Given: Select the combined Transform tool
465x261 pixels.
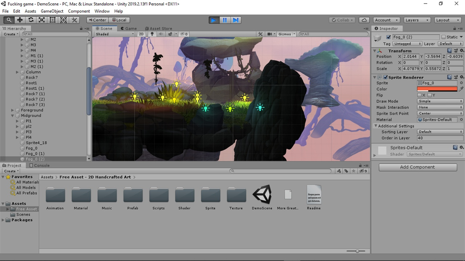Looking at the screenshot, I should tap(63, 20).
